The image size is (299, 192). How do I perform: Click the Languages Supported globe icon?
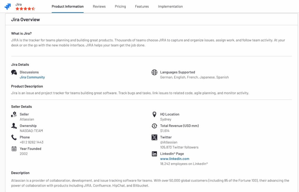(154, 72)
